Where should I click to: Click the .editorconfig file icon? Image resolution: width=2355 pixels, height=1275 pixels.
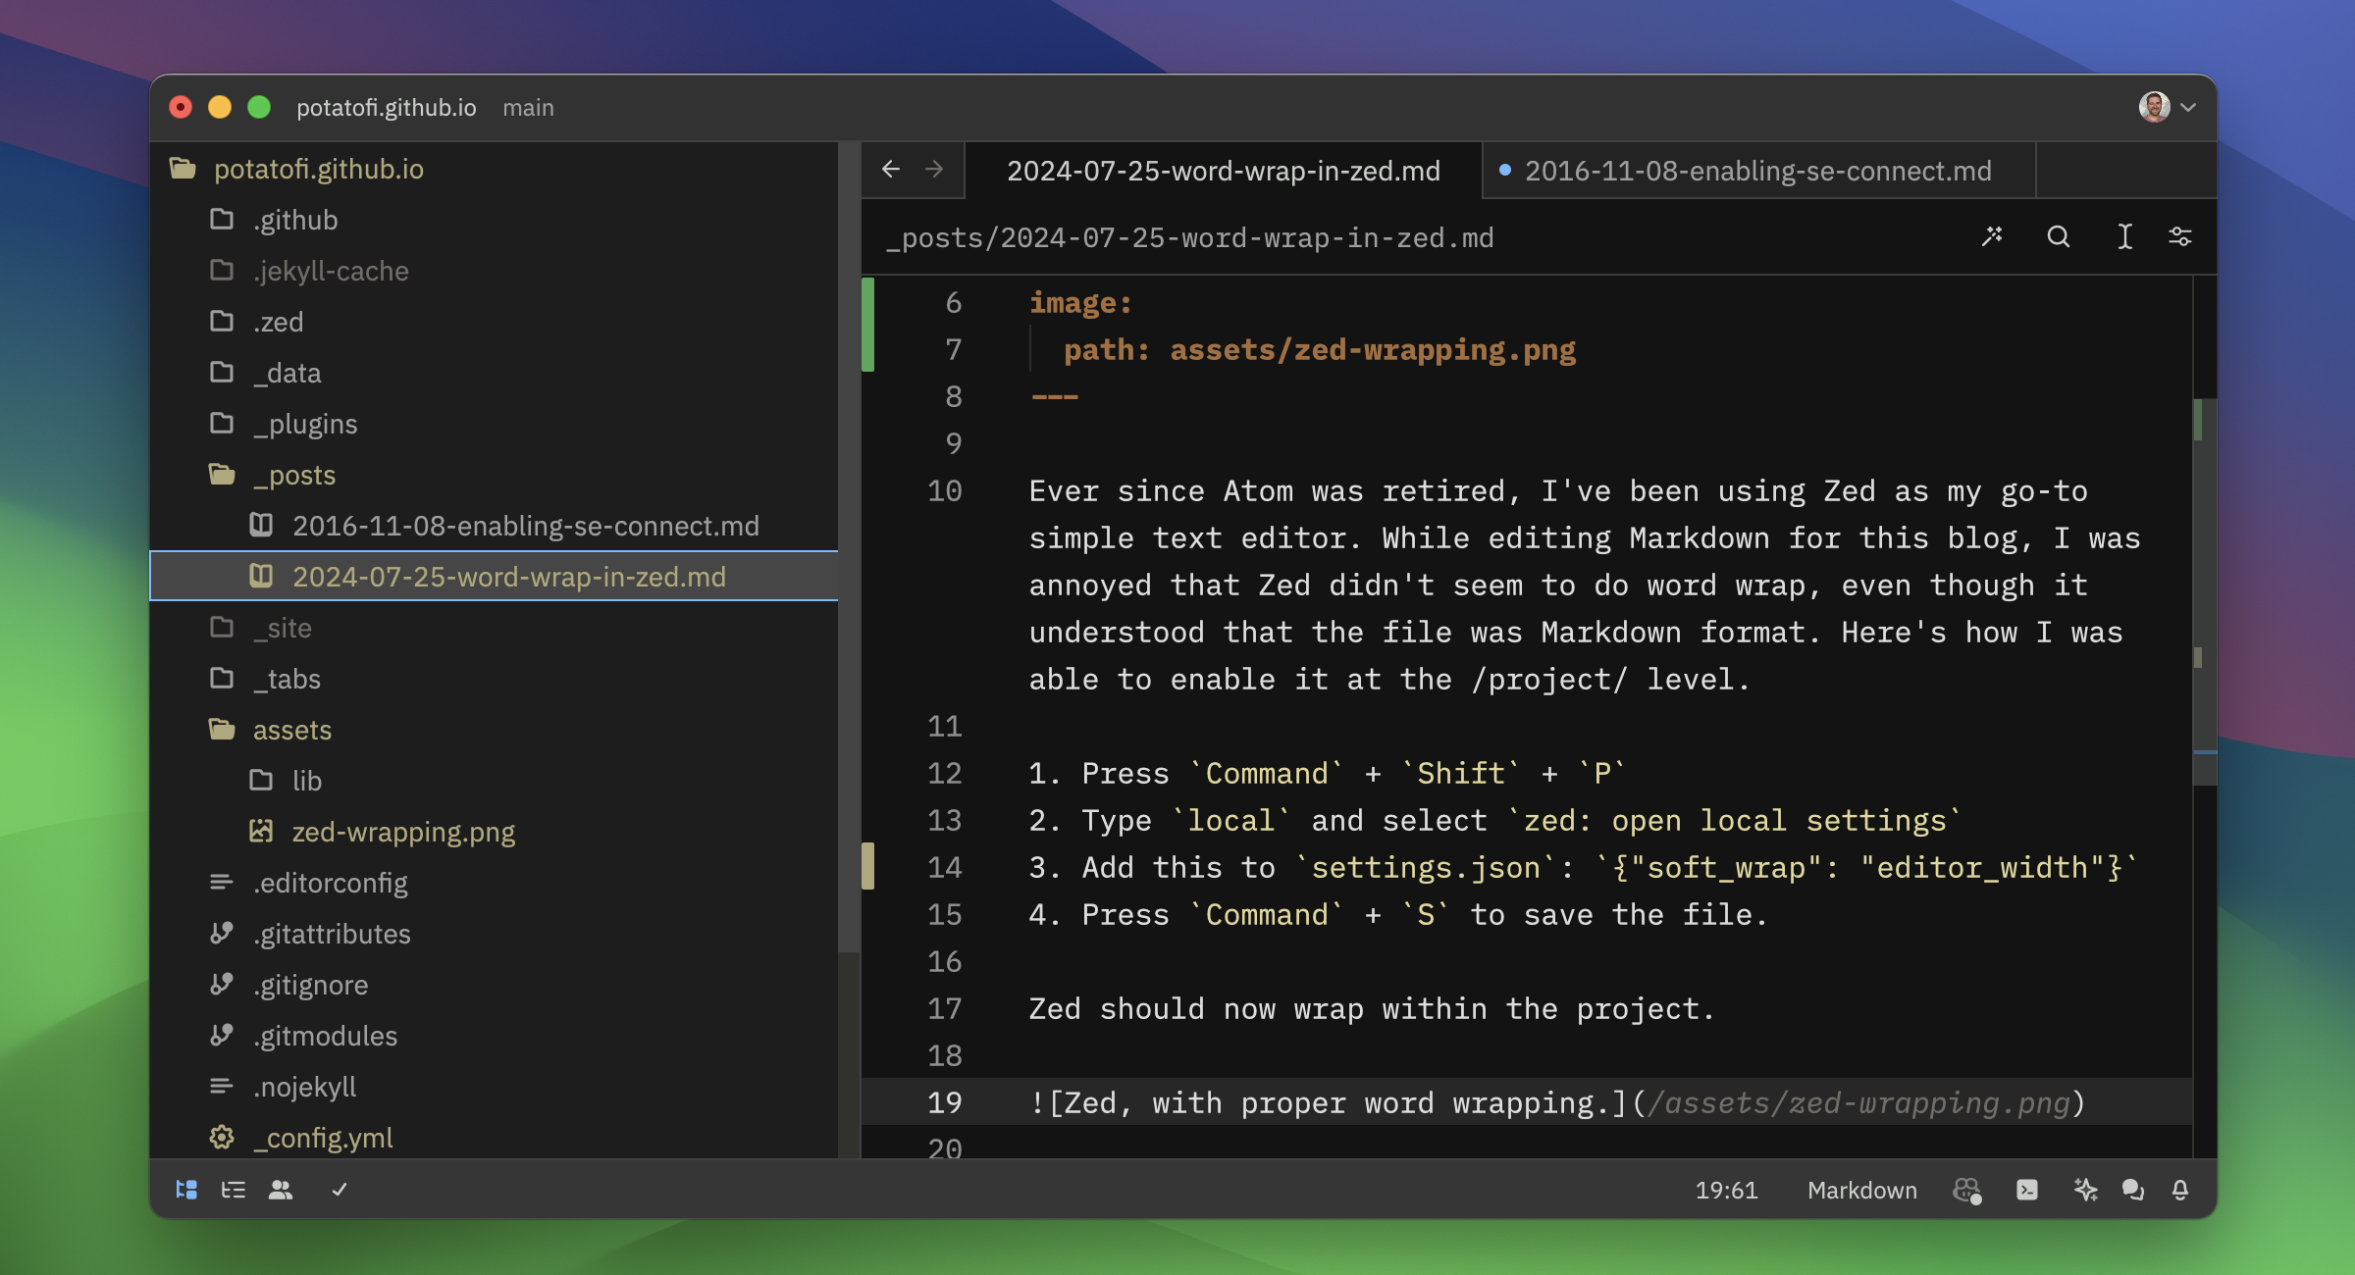click(222, 882)
